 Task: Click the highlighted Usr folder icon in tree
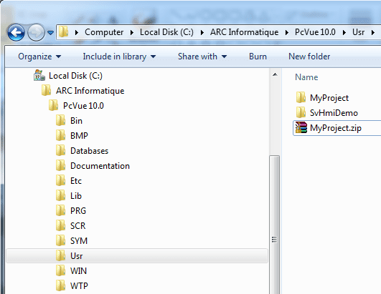coord(60,255)
